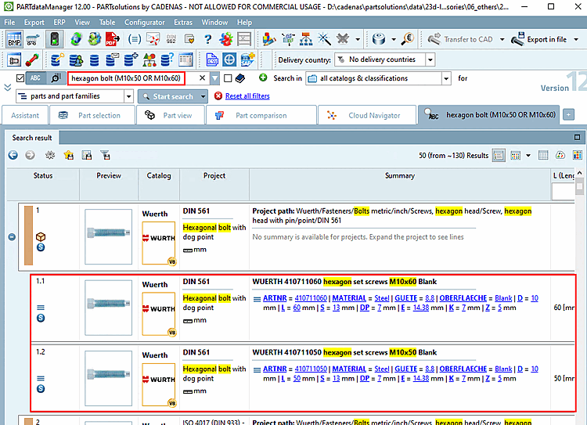
Task: Go back with the blue arrow in search results
Action: pyautogui.click(x=13, y=155)
